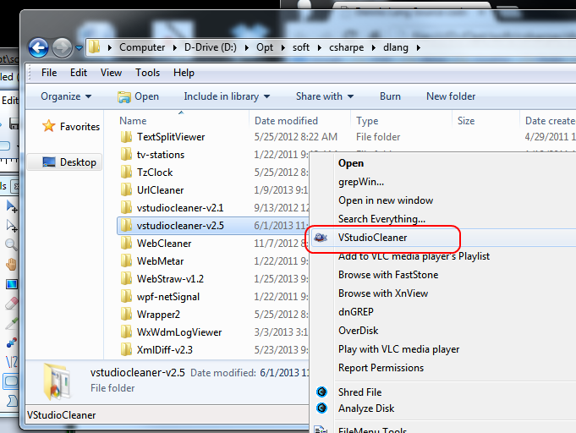
Task: Click the Analyze Disk icon
Action: coord(321,408)
